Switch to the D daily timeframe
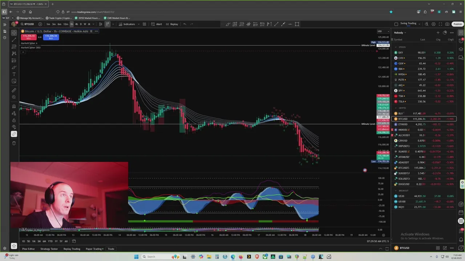This screenshot has width=465, height=261. [81, 24]
